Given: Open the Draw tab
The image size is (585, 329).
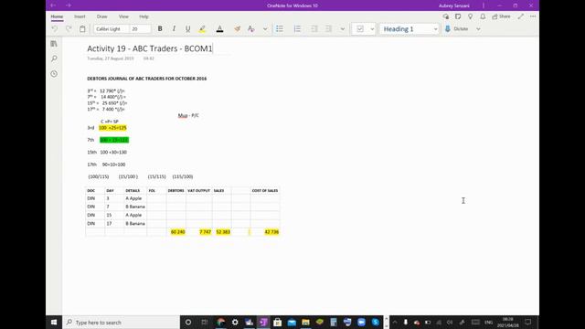Looking at the screenshot, I should (101, 16).
